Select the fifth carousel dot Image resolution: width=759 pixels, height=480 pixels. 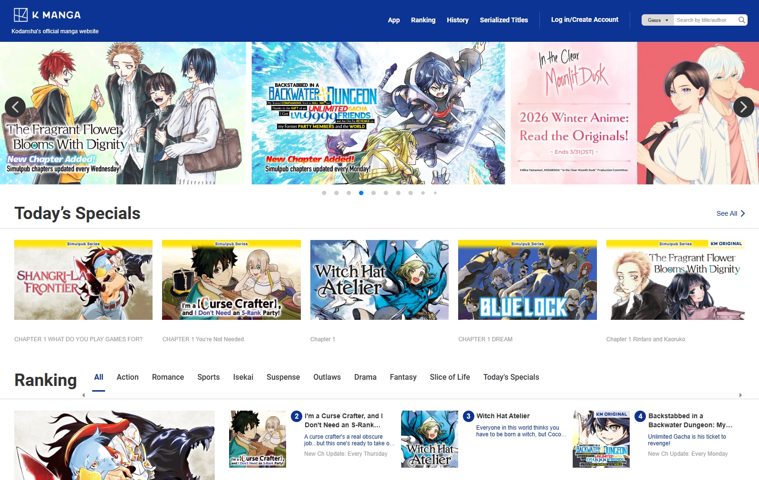[x=374, y=193]
